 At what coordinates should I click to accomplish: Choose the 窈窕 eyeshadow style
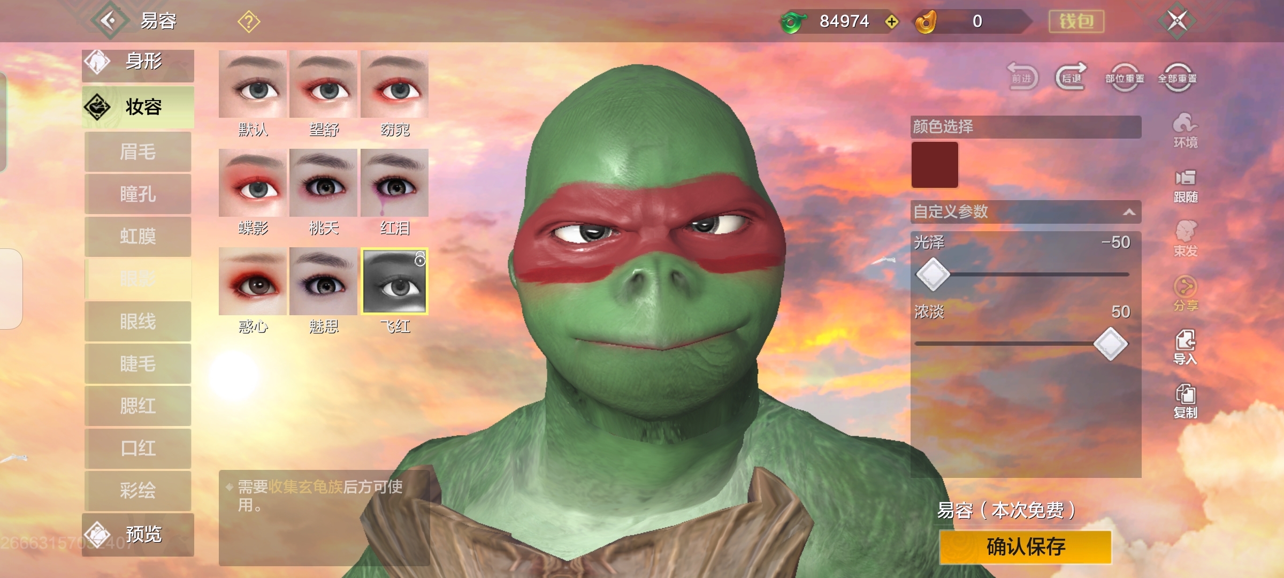pos(394,84)
